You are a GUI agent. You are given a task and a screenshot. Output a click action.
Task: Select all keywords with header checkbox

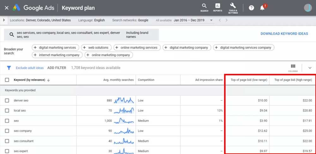(x=7, y=80)
